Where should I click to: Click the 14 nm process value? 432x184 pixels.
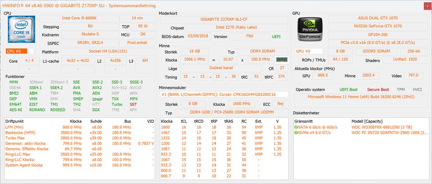pyautogui.click(x=137, y=18)
